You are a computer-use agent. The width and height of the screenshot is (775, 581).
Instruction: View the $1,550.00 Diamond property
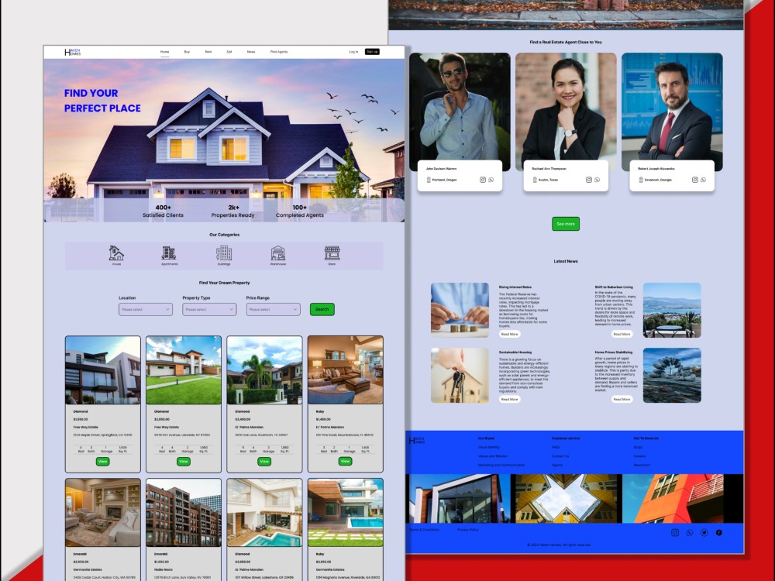coord(102,462)
